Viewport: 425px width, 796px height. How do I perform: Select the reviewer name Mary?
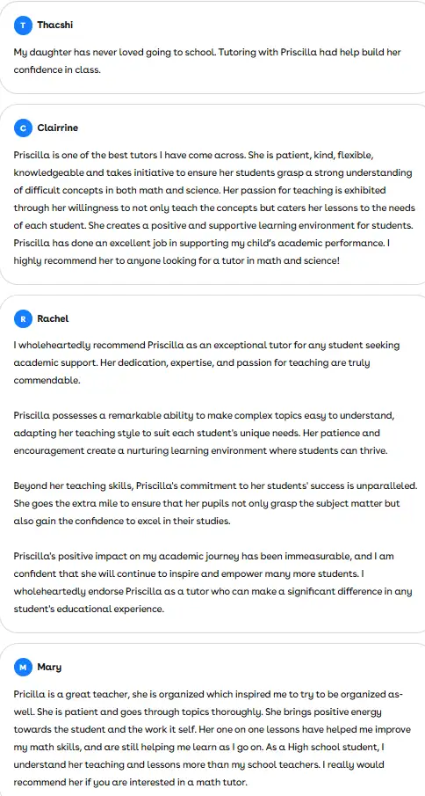tap(49, 668)
